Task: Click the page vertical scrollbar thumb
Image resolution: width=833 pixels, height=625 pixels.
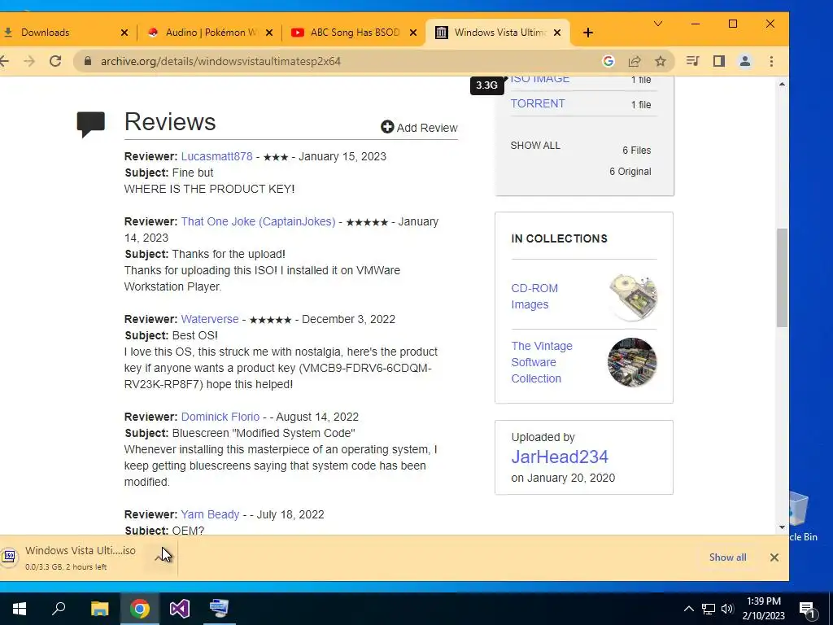Action: click(x=782, y=278)
